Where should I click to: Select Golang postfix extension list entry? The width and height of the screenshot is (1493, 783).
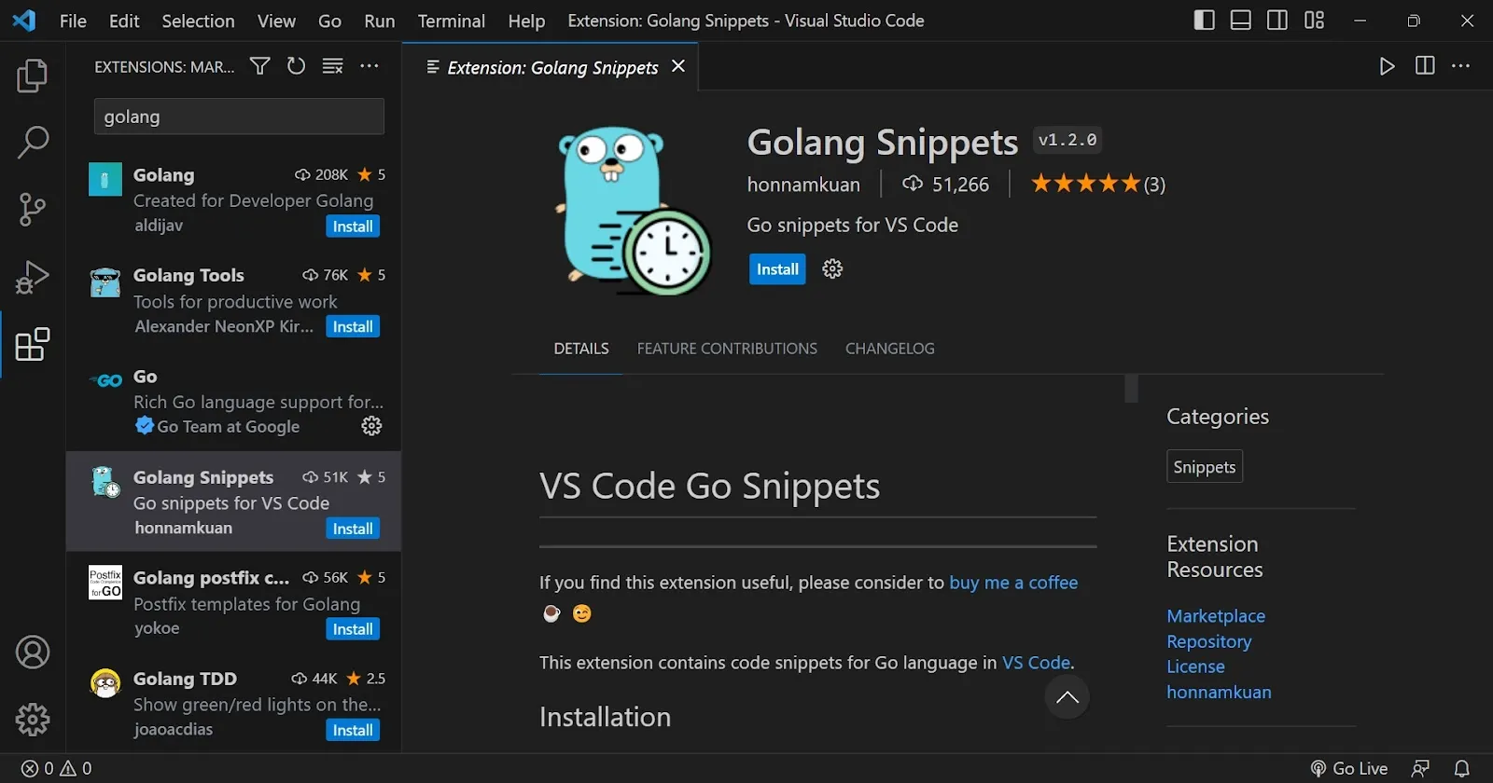pyautogui.click(x=234, y=603)
